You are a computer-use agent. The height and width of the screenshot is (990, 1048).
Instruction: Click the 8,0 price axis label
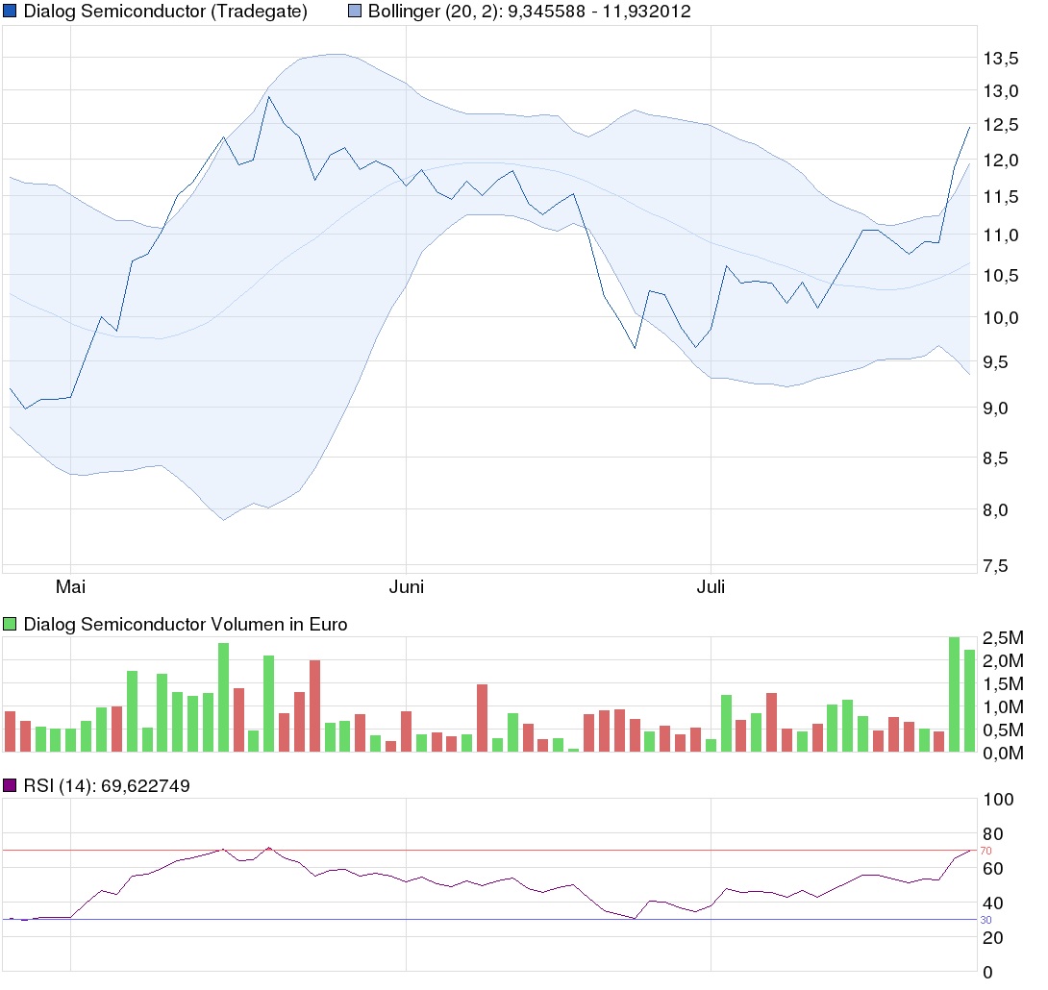[996, 510]
